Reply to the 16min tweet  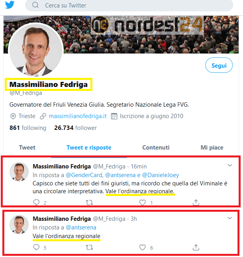point(37,202)
